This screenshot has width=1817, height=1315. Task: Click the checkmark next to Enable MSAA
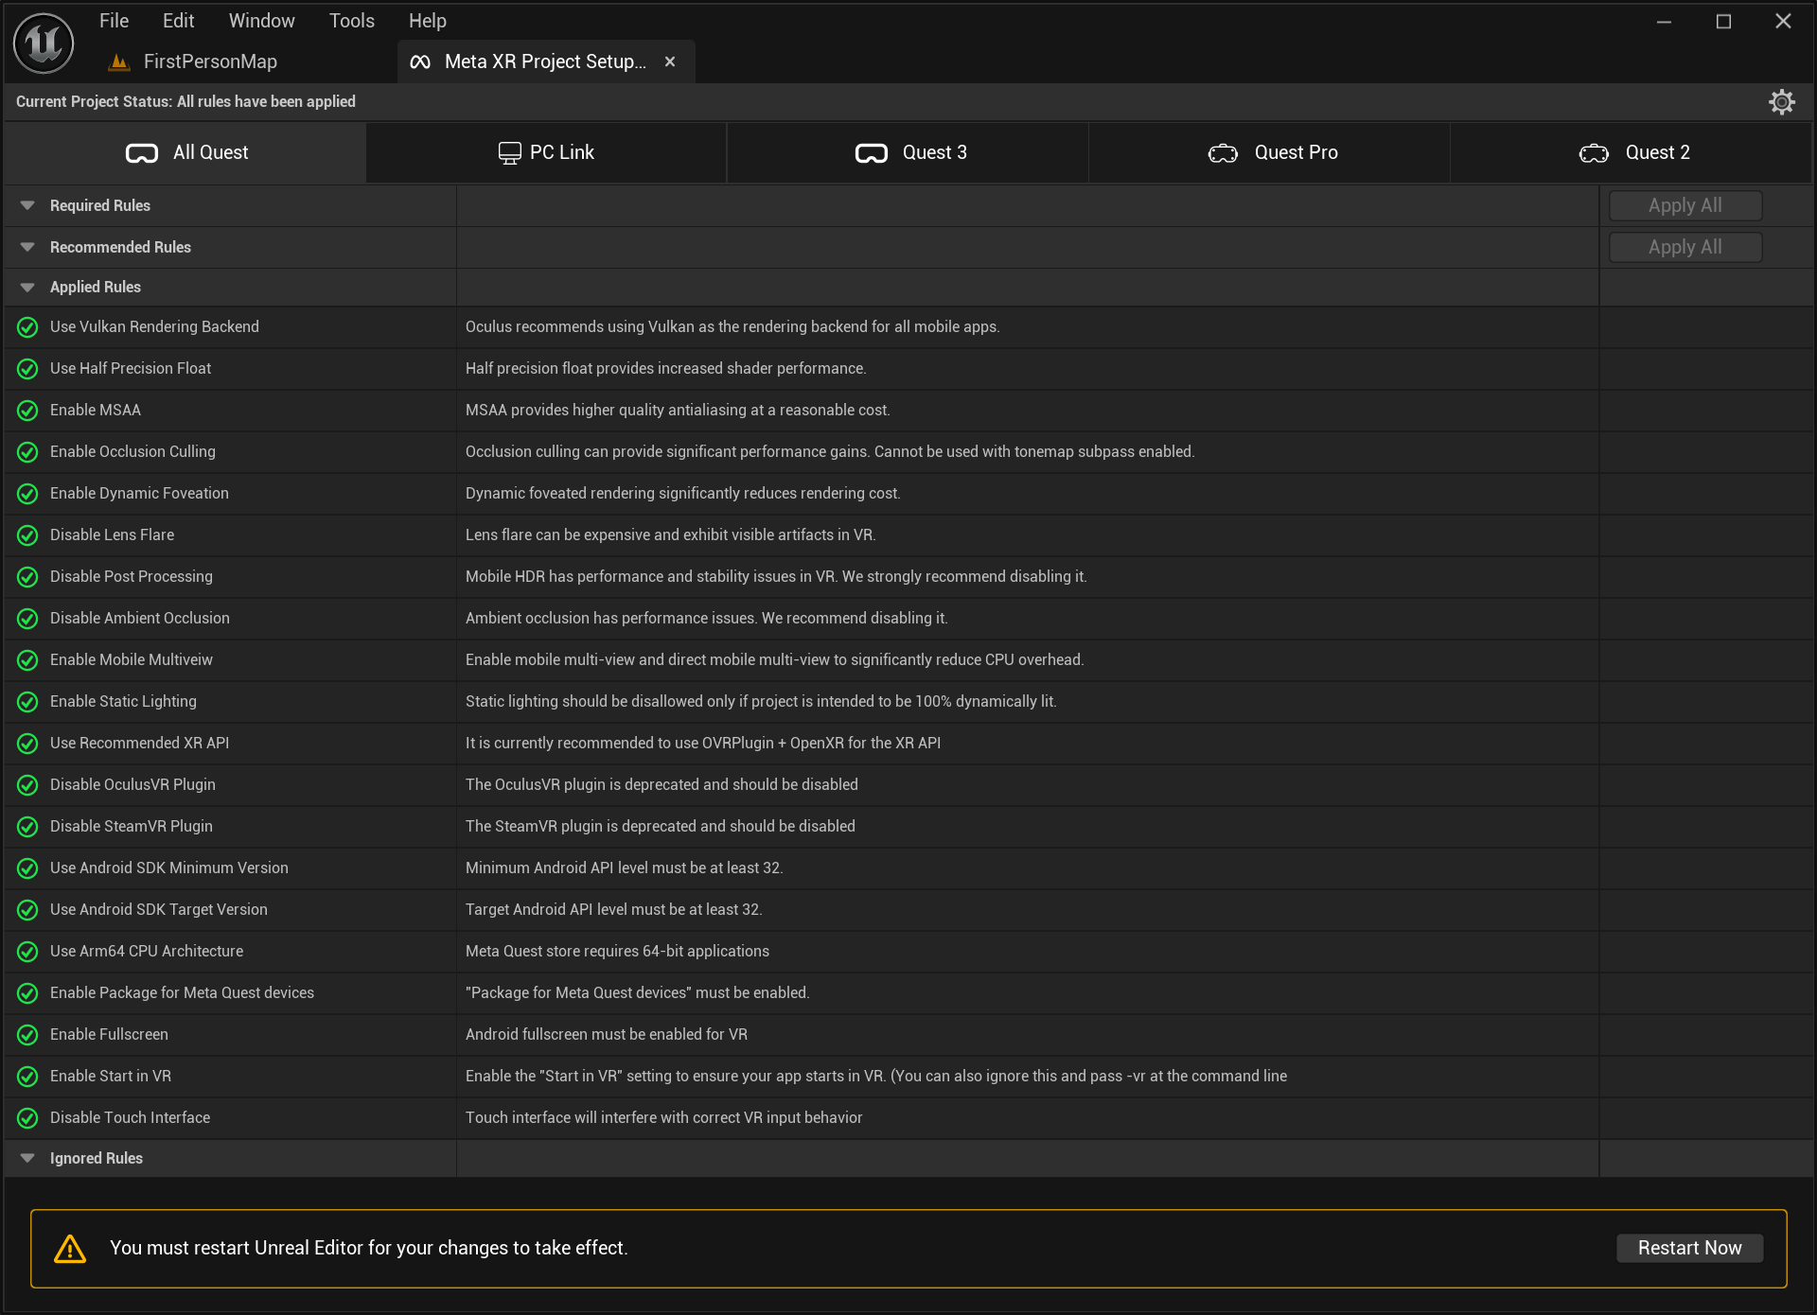tap(26, 410)
